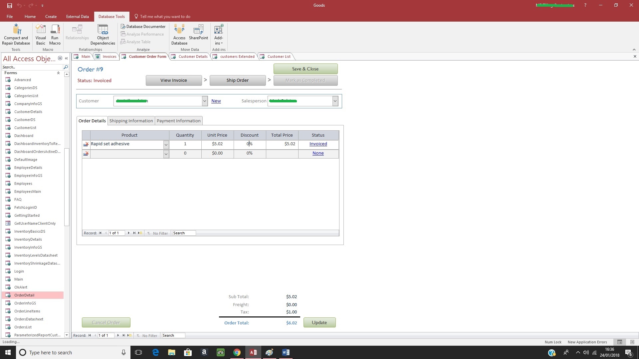The image size is (639, 359).
Task: Expand the Salesperson combo box
Action: click(x=335, y=101)
